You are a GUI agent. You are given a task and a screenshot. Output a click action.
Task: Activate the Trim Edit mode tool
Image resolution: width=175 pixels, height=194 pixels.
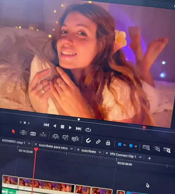tap(23, 133)
